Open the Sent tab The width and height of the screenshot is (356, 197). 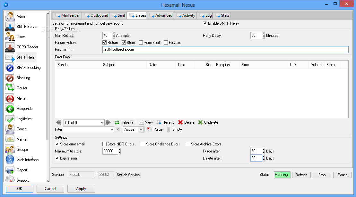click(x=118, y=15)
